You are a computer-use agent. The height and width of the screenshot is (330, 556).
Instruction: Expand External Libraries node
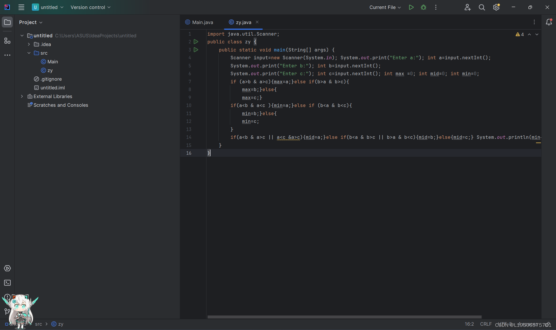[22, 96]
